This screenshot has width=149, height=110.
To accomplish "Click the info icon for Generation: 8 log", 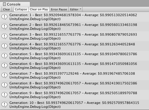I will [x=5, y=85].
